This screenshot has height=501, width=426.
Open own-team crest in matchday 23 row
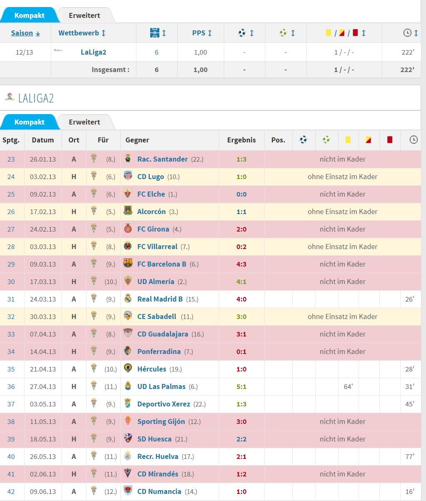(x=94, y=159)
